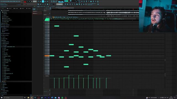Image resolution: width=177 pixels, height=99 pixels.
Task: Expand Patterns under Current project
Action: (5, 13)
